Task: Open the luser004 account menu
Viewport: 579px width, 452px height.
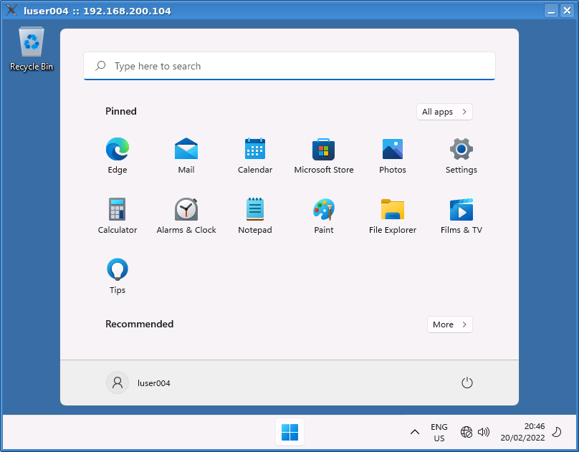Action: point(139,383)
